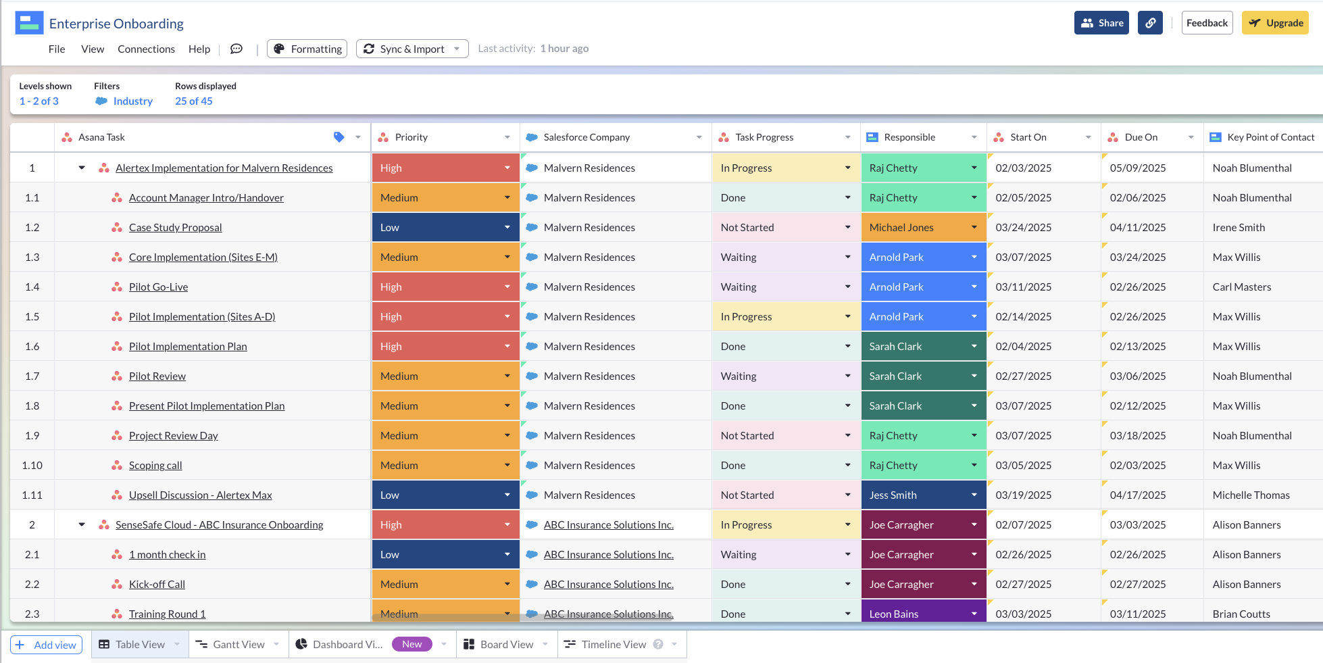
Task: Collapse the SenseSafe Cloud parent row
Action: click(x=82, y=525)
